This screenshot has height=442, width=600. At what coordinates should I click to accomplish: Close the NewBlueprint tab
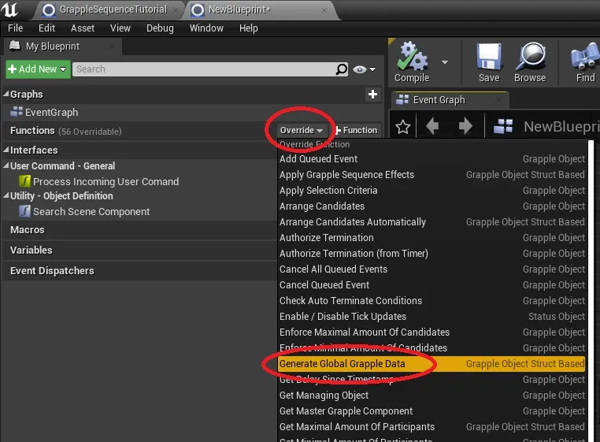[x=324, y=10]
